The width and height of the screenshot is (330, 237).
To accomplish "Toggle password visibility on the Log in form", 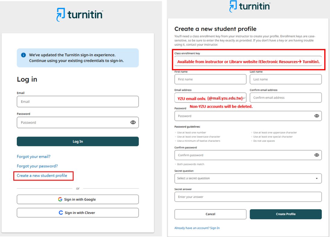I will (133, 122).
